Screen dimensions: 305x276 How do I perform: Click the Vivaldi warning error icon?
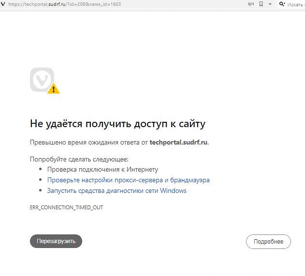(x=45, y=81)
